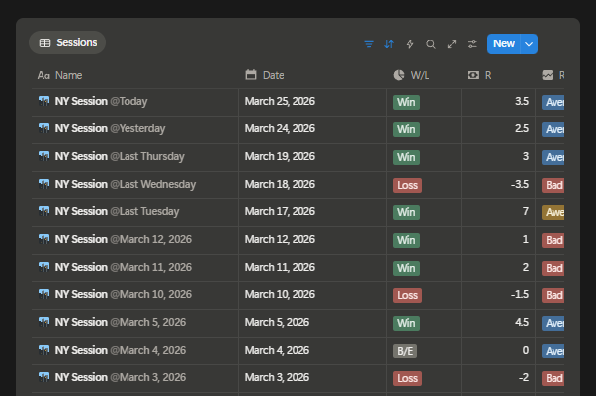
Task: Click the Loss tag in the March 10 row
Action: click(x=407, y=295)
